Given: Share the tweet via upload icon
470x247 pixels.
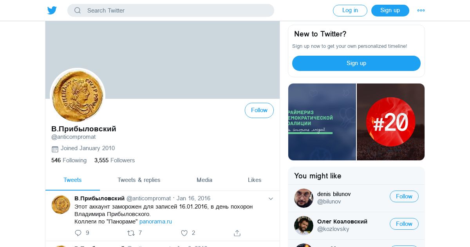Looking at the screenshot, I should click(x=237, y=233).
